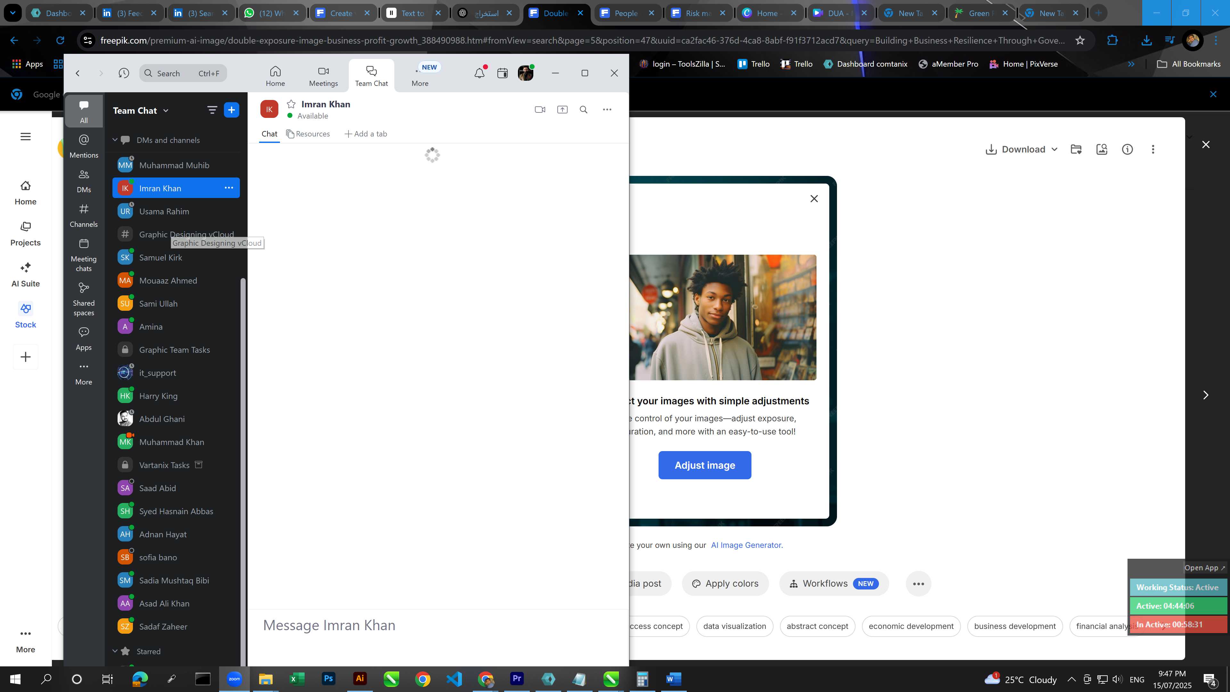This screenshot has height=692, width=1230.
Task: Open Sadaf Zaheer chat
Action: coord(176,627)
